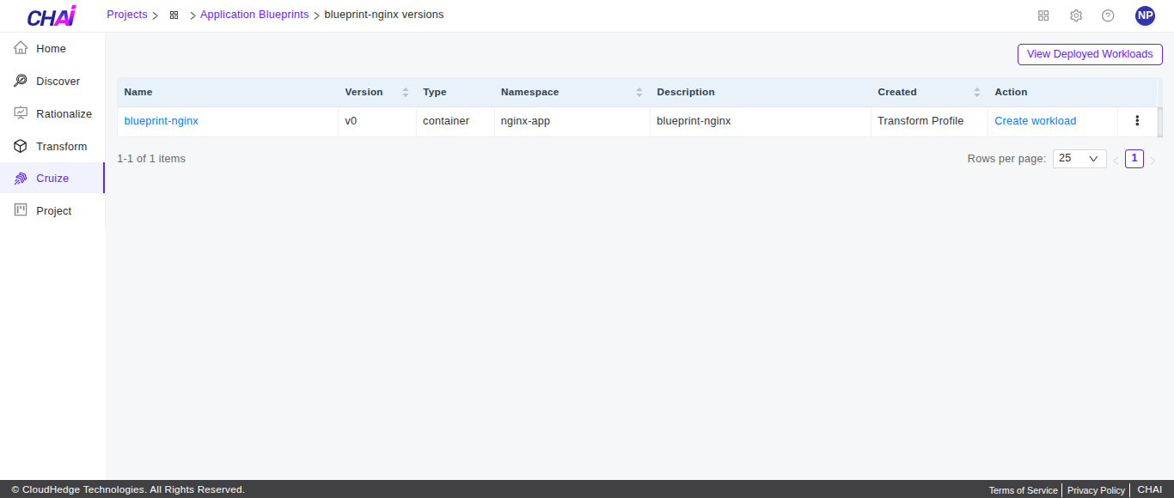This screenshot has height=498, width=1174.
Task: Select Cruize in the sidebar
Action: point(52,179)
